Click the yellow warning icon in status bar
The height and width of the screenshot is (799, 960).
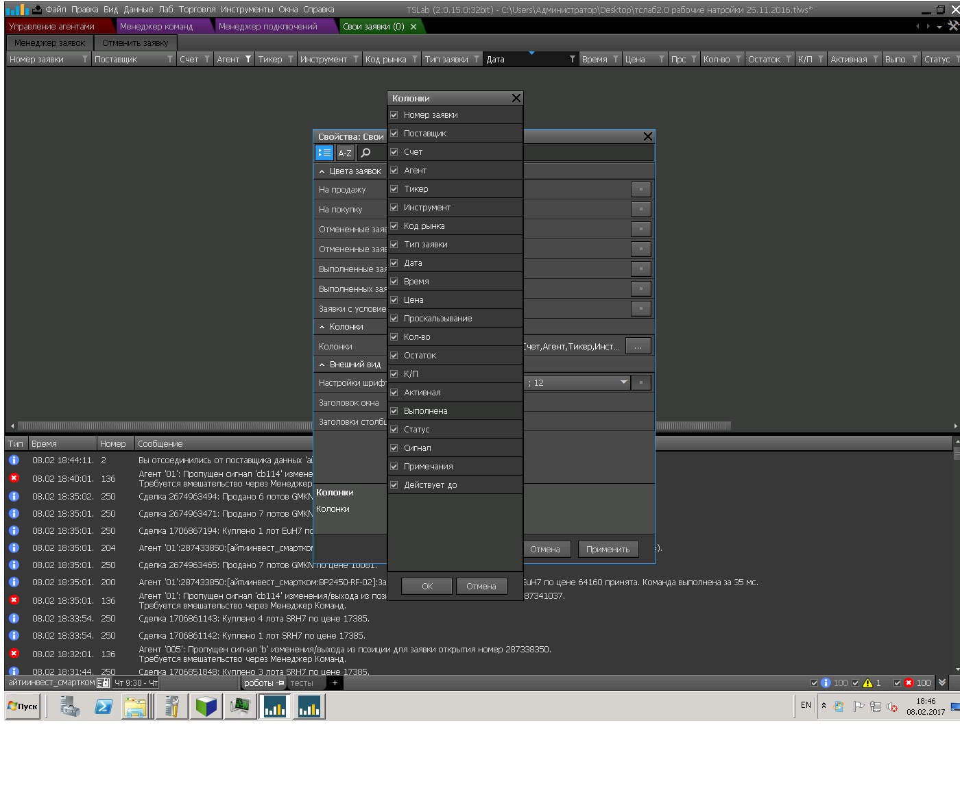tap(867, 683)
